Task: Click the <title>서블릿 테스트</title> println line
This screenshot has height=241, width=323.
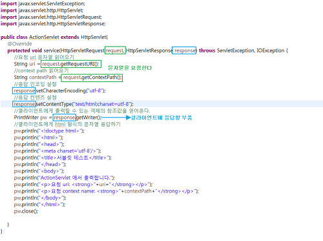Action: coord(63,158)
